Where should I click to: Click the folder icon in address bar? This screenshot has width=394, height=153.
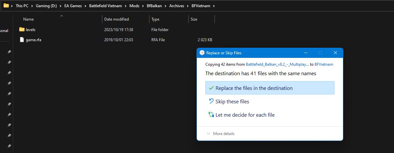(6, 6)
